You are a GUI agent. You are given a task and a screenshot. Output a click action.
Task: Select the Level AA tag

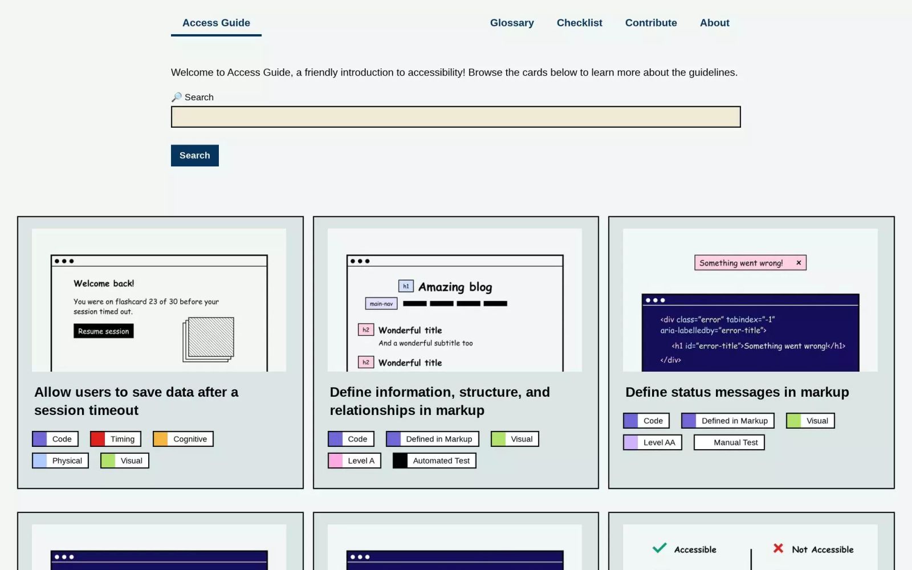(653, 442)
